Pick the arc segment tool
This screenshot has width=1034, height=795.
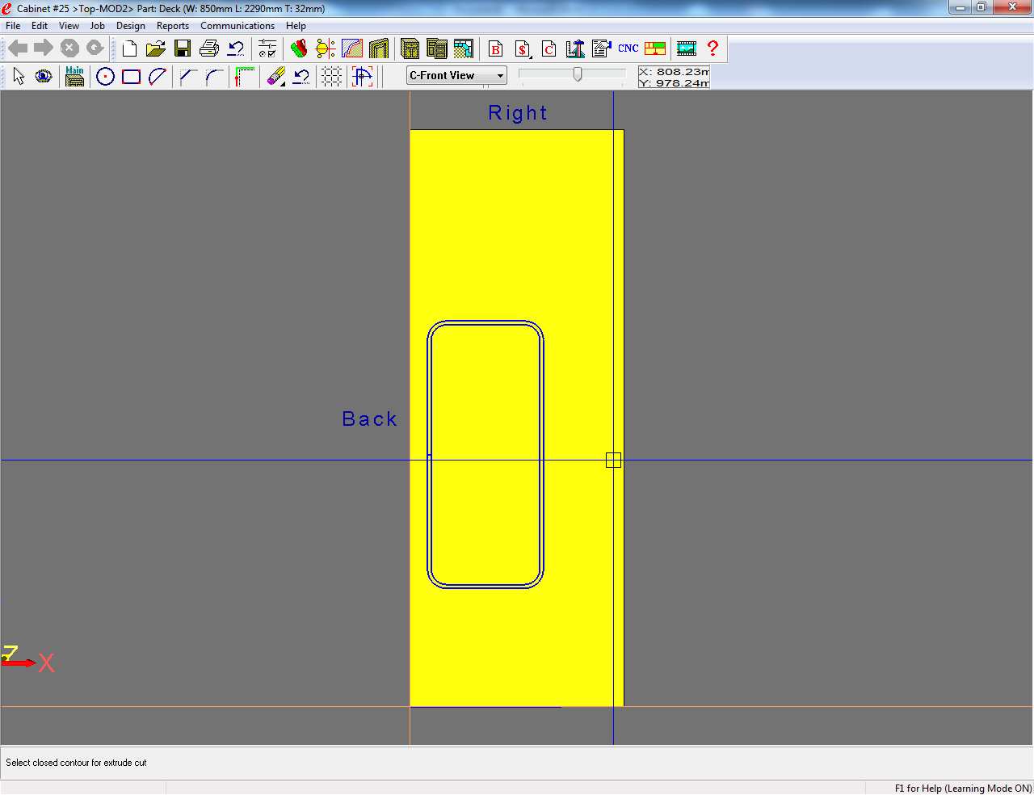click(x=158, y=77)
